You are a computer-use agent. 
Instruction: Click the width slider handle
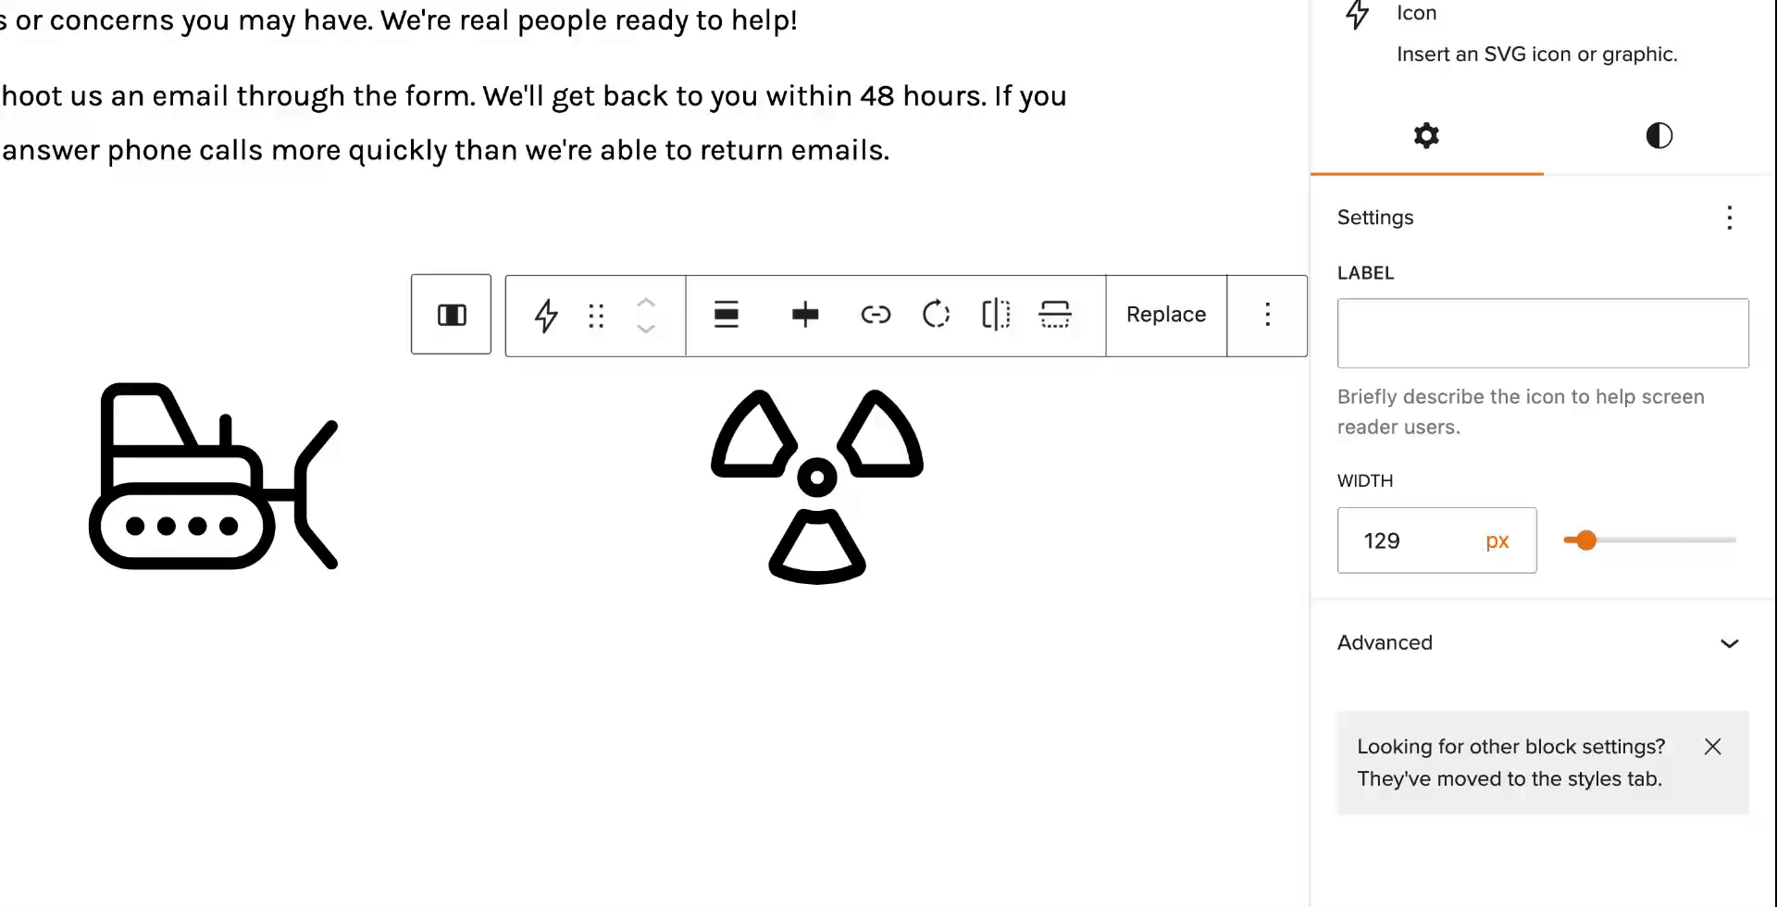click(x=1586, y=540)
